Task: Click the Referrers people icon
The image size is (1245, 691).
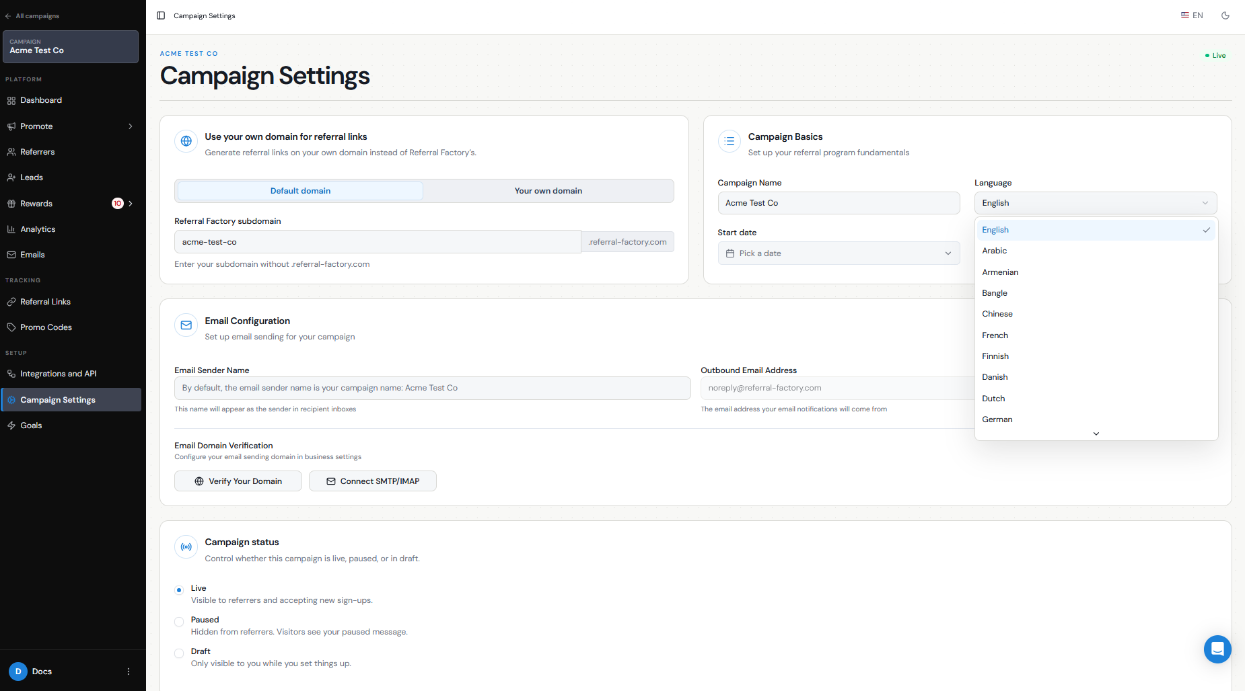Action: click(x=11, y=152)
